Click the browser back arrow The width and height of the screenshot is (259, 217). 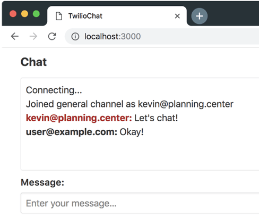click(x=15, y=36)
